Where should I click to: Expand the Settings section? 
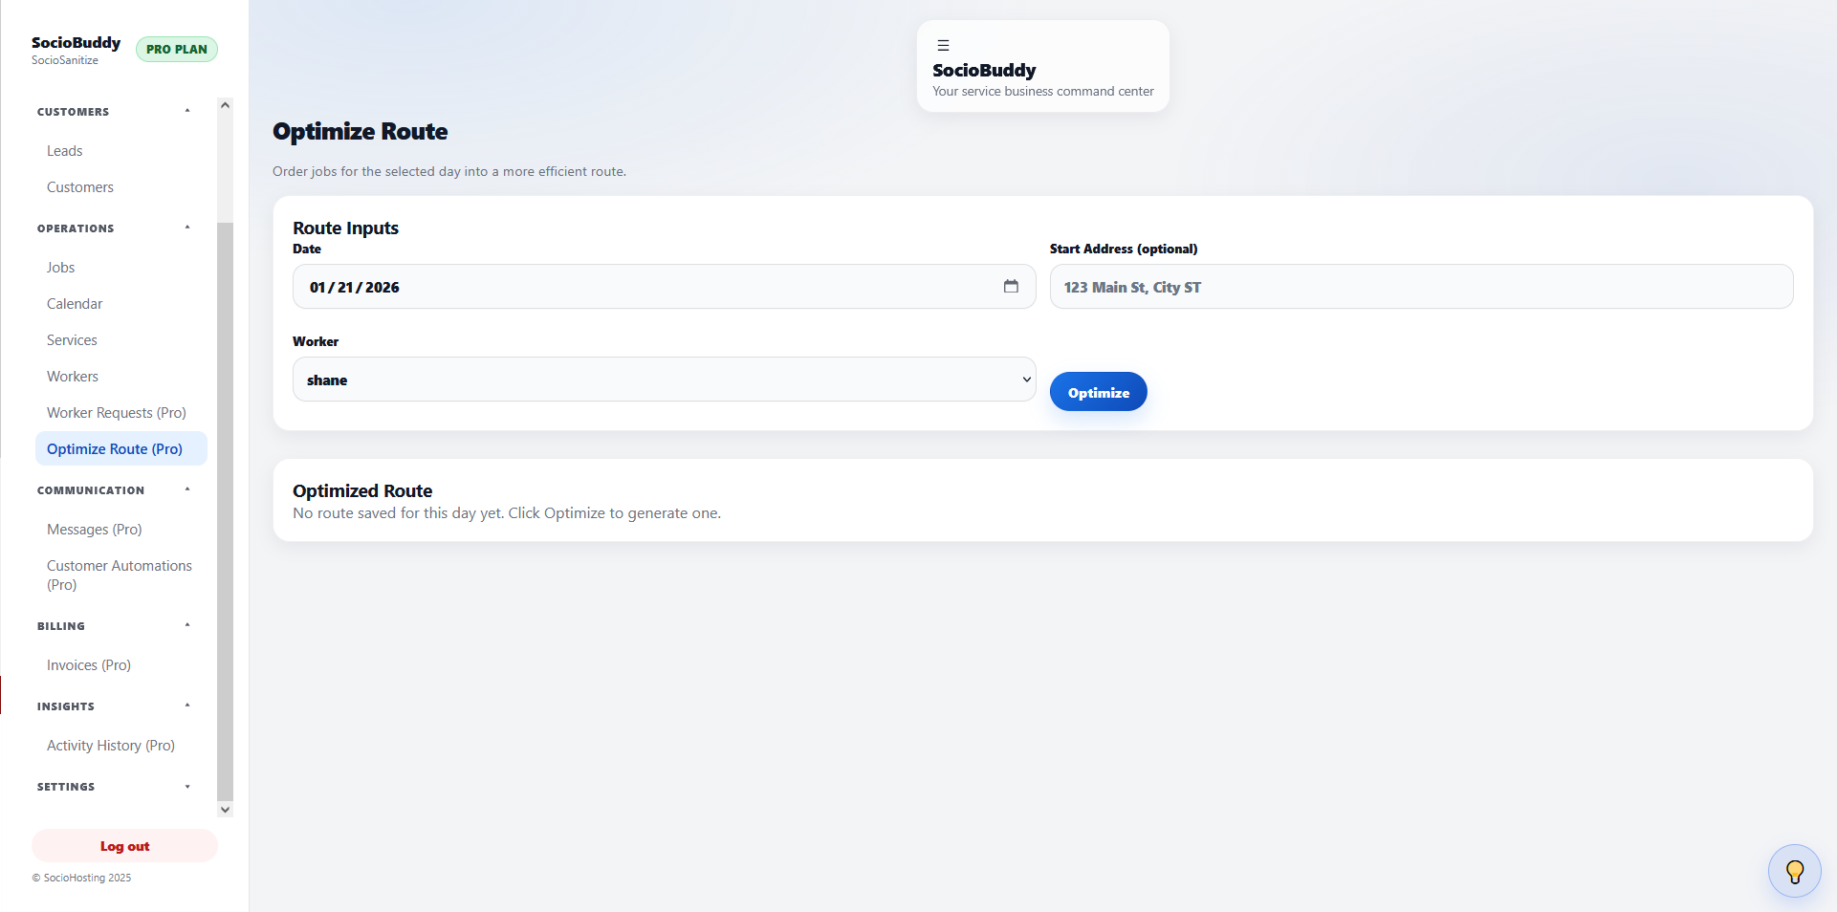[x=187, y=787]
